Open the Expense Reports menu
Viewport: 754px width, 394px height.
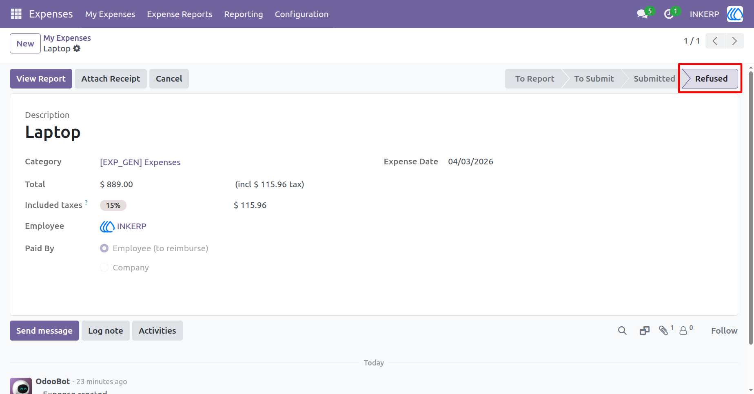[x=180, y=14]
